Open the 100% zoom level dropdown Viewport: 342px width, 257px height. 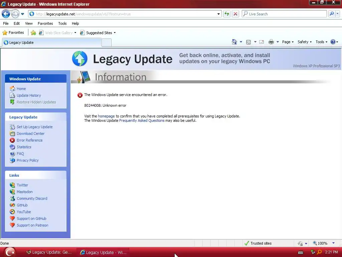point(333,243)
